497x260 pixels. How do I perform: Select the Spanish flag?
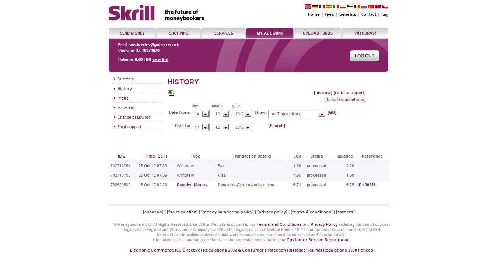(329, 7)
